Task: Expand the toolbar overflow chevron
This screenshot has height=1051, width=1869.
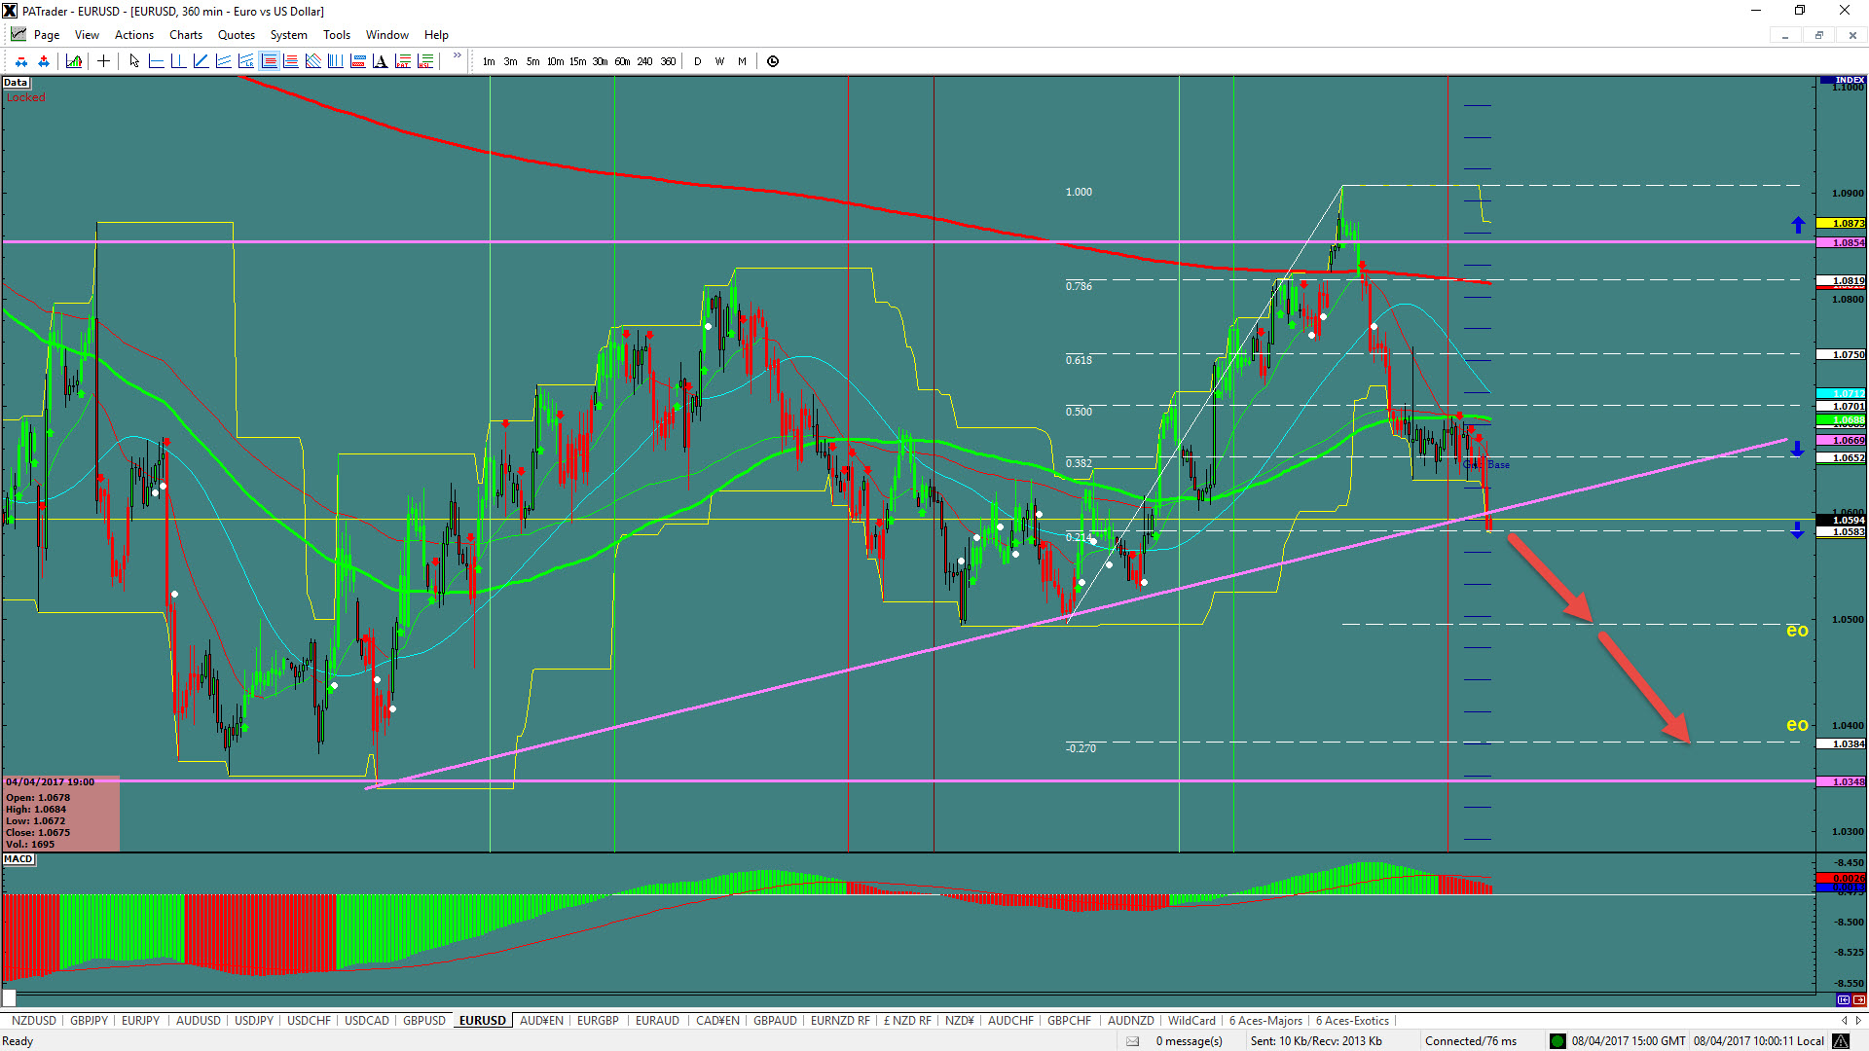Action: tap(457, 56)
